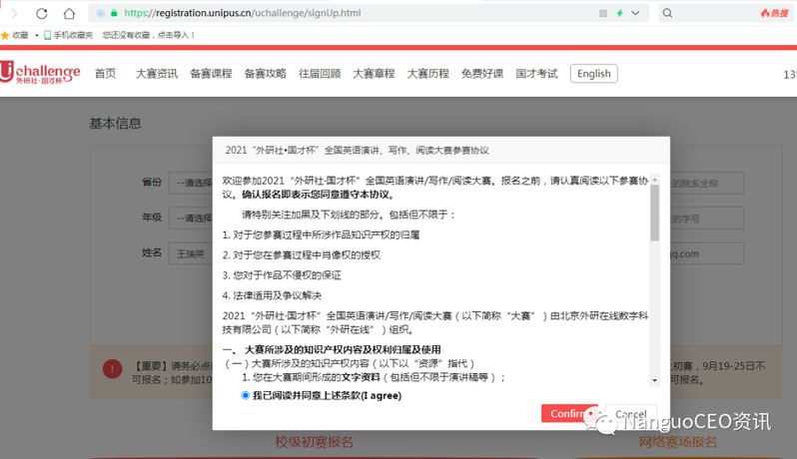797x459 pixels.
Task: Click the Uchallenge site logo
Action: click(x=40, y=73)
